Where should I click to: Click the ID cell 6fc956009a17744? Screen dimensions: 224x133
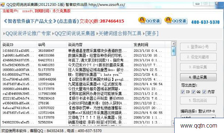coord(18,75)
